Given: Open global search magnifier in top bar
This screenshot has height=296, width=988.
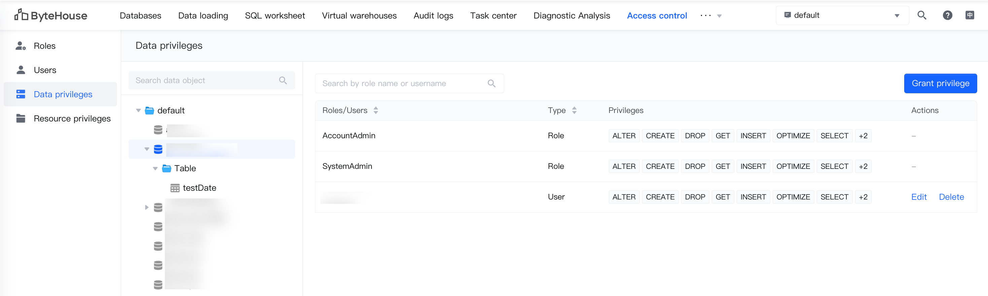Looking at the screenshot, I should tap(922, 15).
